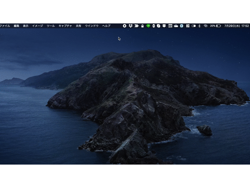Viewport: 250px width, 188px height.
Task: Click the double-arrow menu bar icon
Action: pyautogui.click(x=137, y=26)
